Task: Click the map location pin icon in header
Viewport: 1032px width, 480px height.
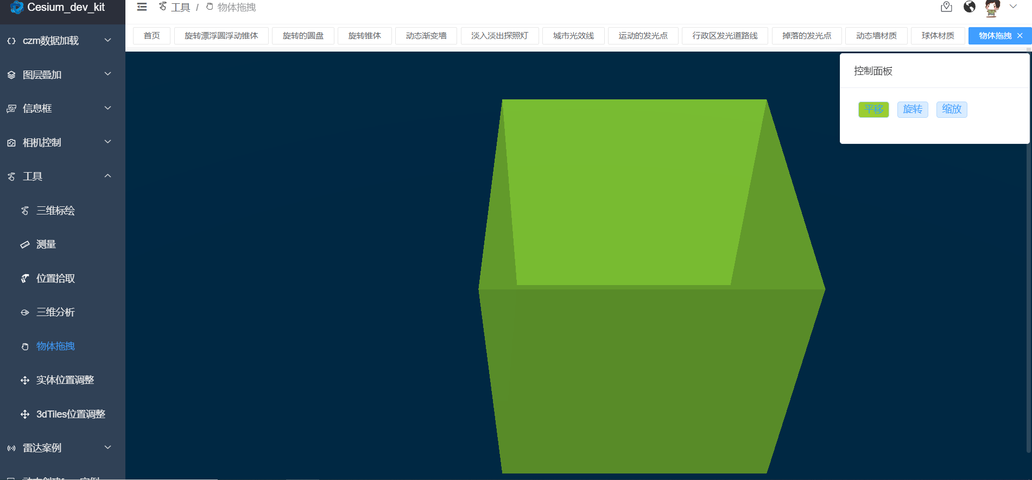Action: pyautogui.click(x=946, y=7)
